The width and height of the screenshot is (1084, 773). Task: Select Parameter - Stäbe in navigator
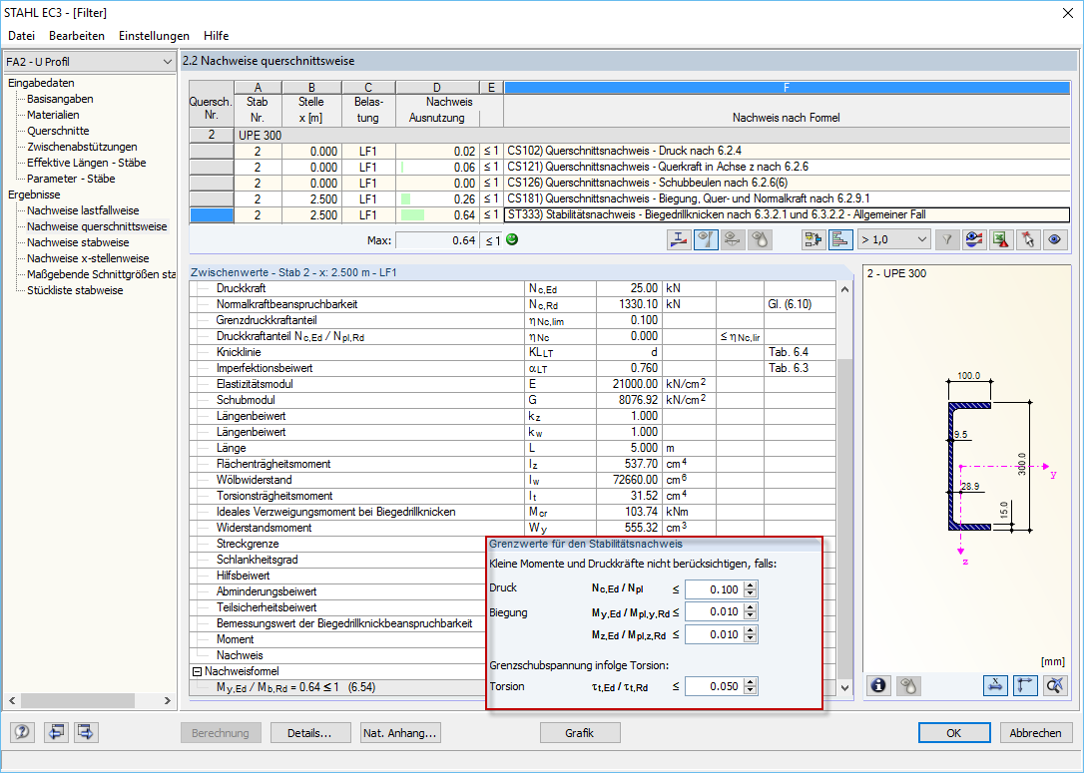(71, 179)
